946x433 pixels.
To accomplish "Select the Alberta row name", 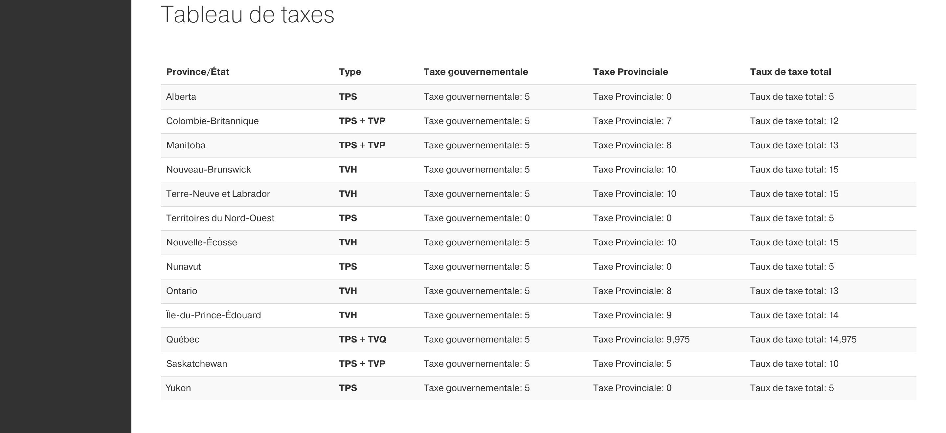I will click(181, 97).
